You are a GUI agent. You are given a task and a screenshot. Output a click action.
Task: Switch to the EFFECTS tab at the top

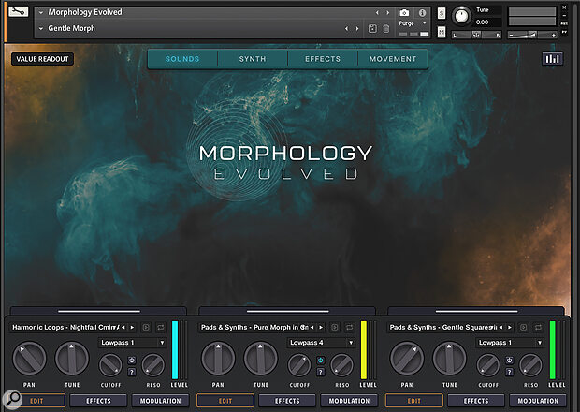323,59
